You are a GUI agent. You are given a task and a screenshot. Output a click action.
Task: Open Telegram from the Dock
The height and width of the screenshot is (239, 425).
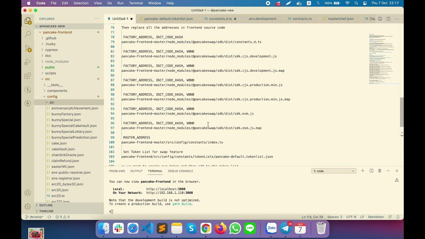point(286,228)
